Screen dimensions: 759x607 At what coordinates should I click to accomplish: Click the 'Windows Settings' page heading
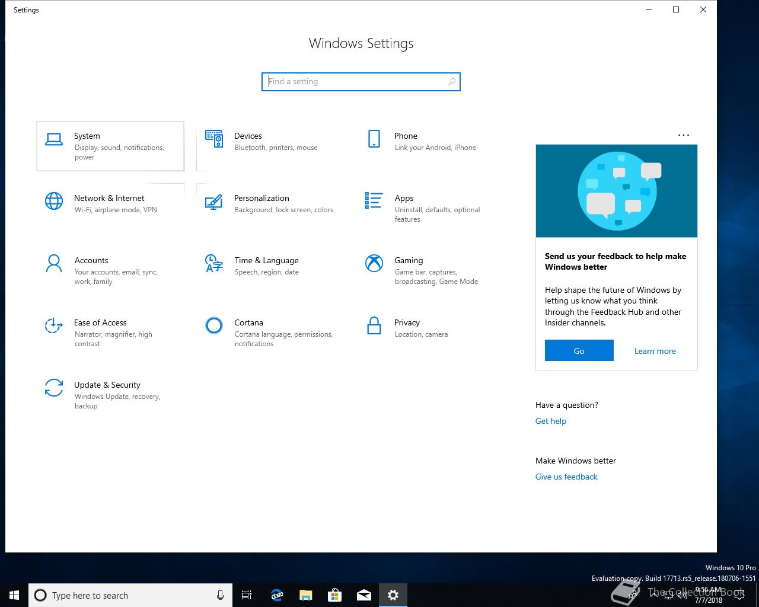(361, 43)
